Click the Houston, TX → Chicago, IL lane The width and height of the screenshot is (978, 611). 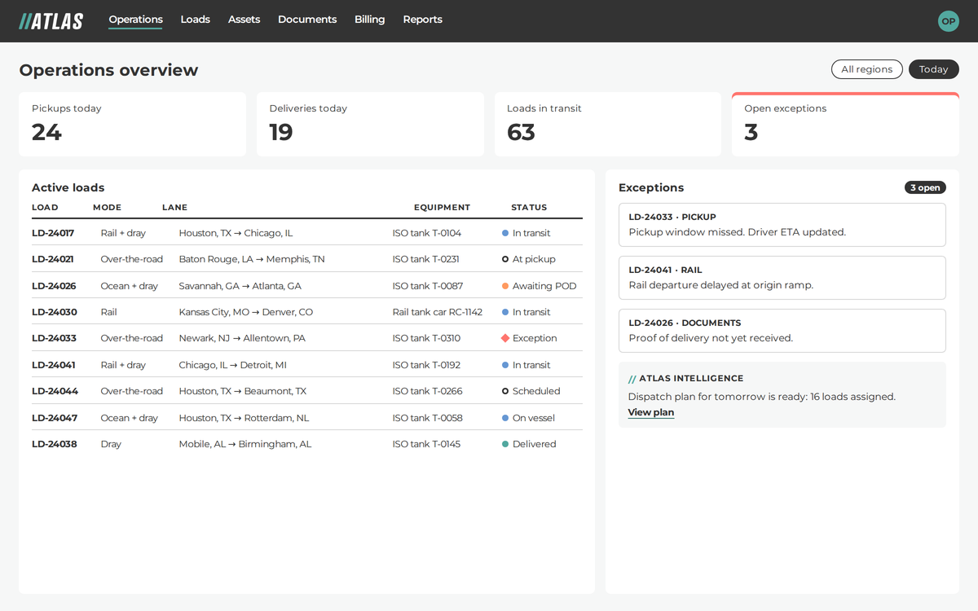pyautogui.click(x=236, y=233)
